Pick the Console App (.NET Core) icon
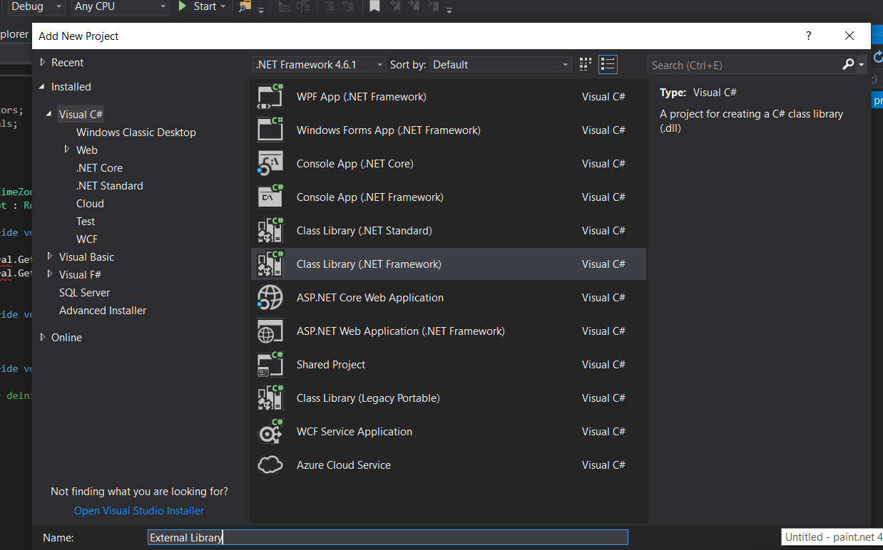883x550 pixels. coord(270,163)
